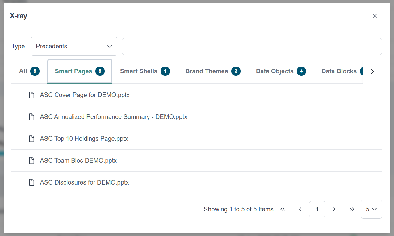
Task: Open ASC Disclosures for DEMO.pptx
Action: click(84, 182)
